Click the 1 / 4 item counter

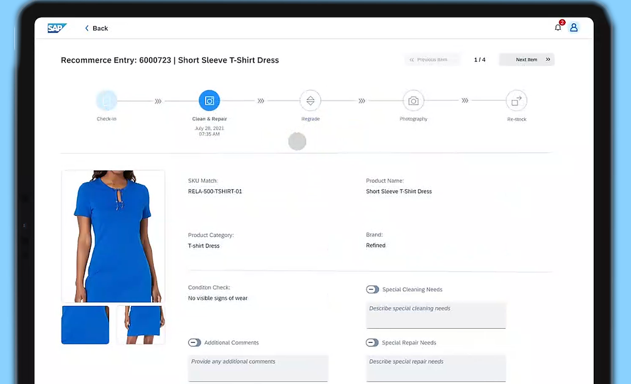click(480, 60)
